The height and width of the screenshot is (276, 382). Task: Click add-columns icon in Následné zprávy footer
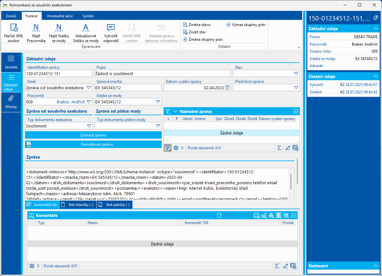point(295,148)
